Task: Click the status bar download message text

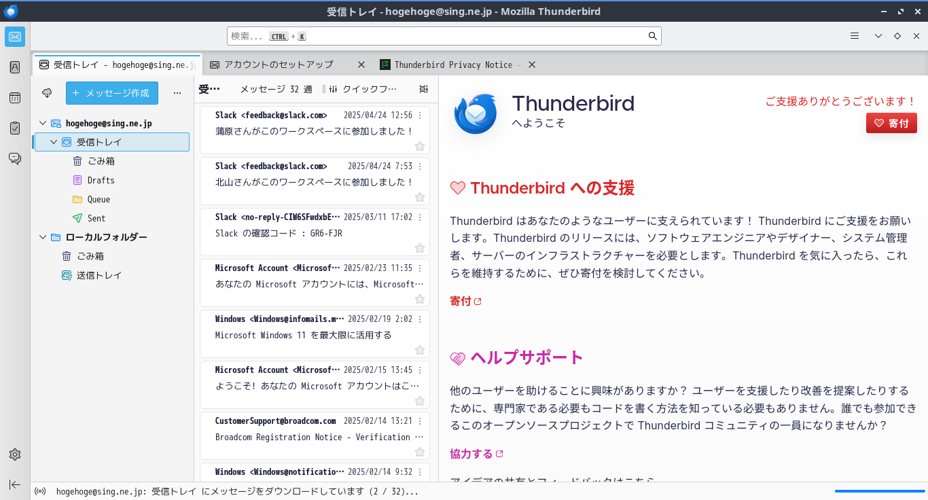Action: coord(237,491)
